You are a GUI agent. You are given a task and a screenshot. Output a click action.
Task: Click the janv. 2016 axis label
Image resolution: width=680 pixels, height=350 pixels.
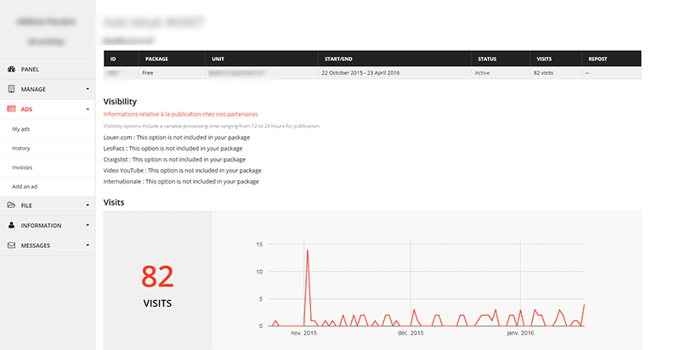pyautogui.click(x=520, y=333)
